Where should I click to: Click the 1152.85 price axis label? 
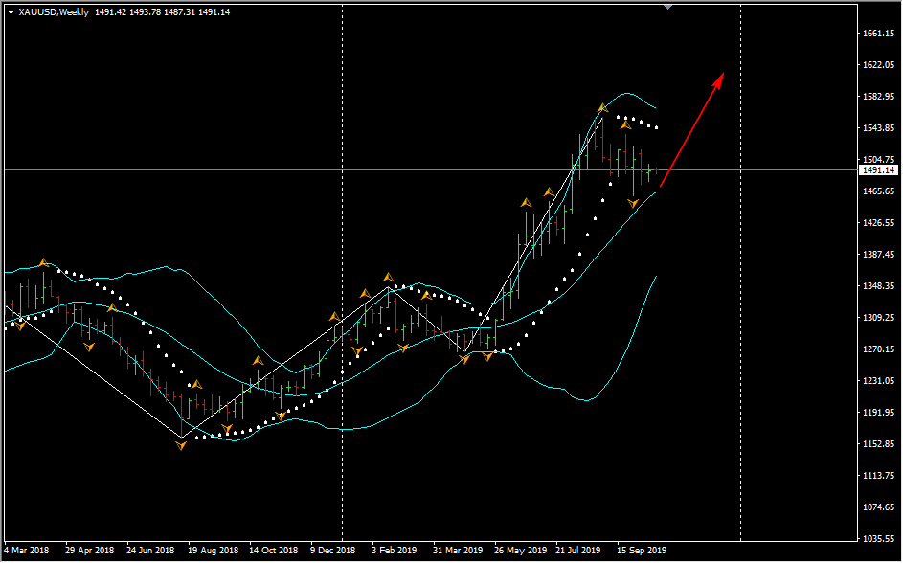tap(878, 444)
